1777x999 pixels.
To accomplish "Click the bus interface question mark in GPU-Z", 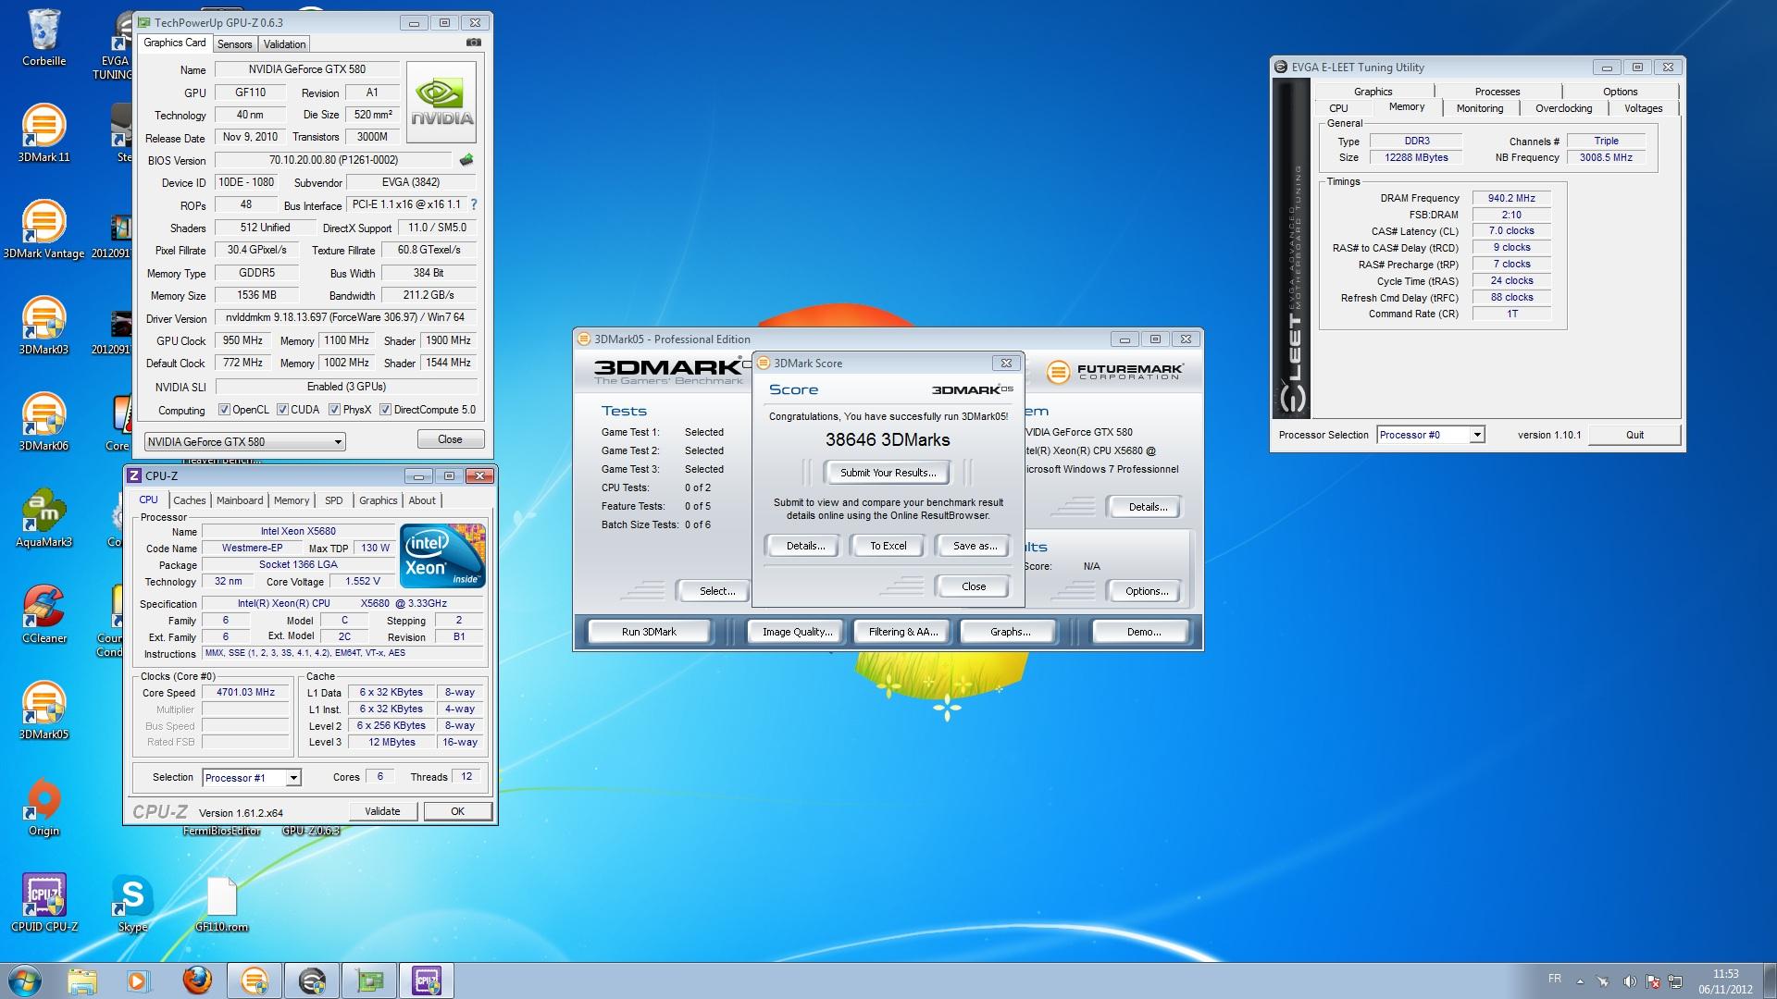I will (474, 204).
